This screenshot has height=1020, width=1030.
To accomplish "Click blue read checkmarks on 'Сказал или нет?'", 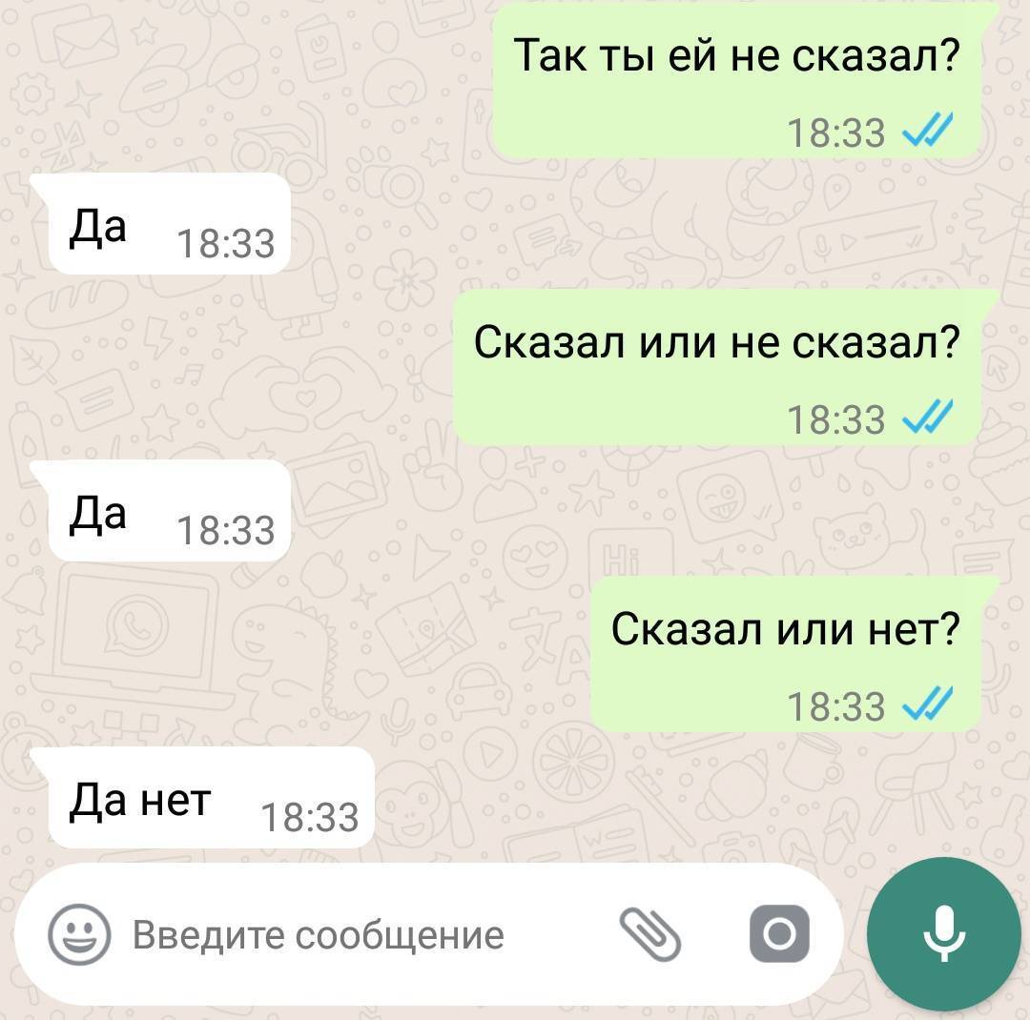I will (x=928, y=704).
